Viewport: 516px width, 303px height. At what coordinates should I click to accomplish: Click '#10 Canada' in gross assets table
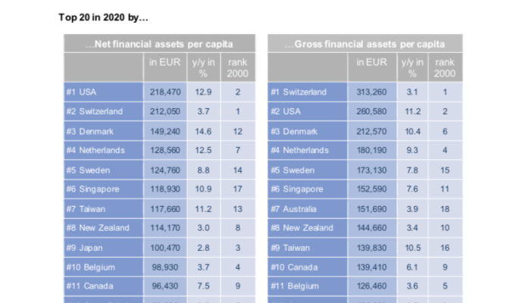point(308,267)
